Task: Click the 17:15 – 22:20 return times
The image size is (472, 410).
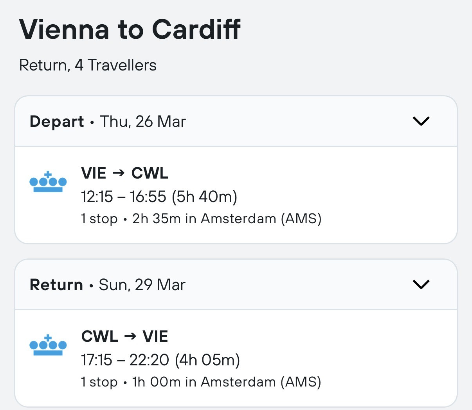Action: pyautogui.click(x=125, y=359)
